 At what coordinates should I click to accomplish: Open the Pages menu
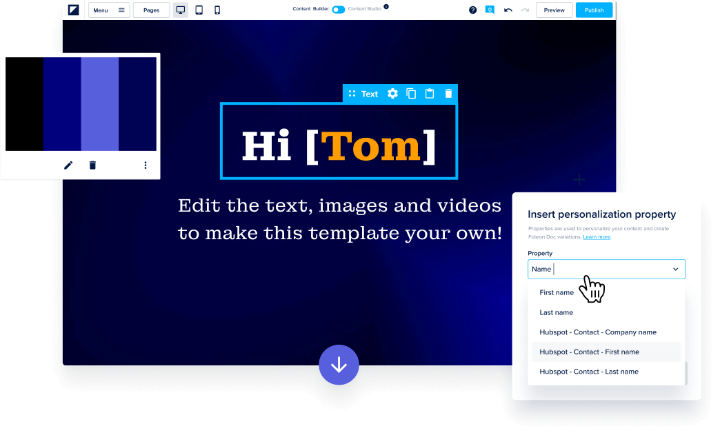coord(151,10)
